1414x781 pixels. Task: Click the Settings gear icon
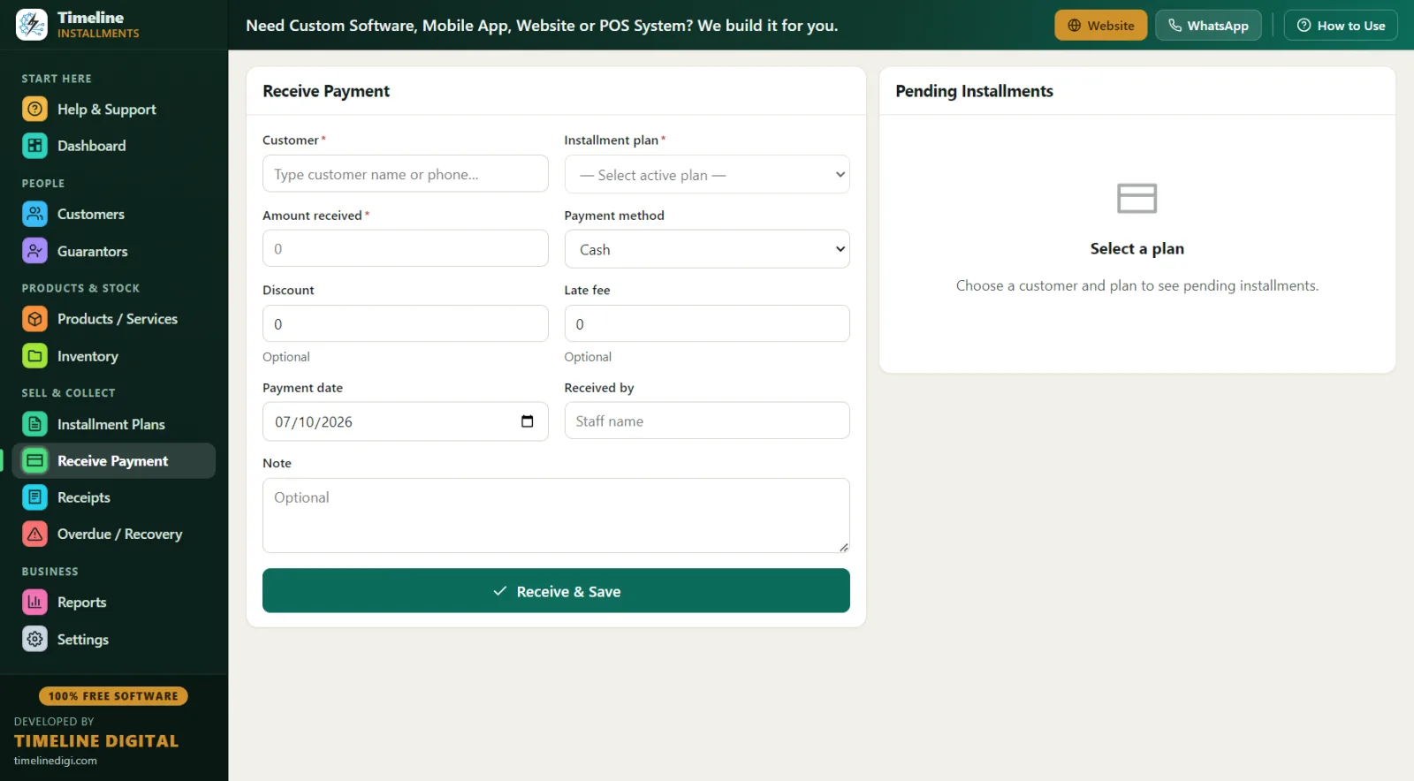point(34,639)
